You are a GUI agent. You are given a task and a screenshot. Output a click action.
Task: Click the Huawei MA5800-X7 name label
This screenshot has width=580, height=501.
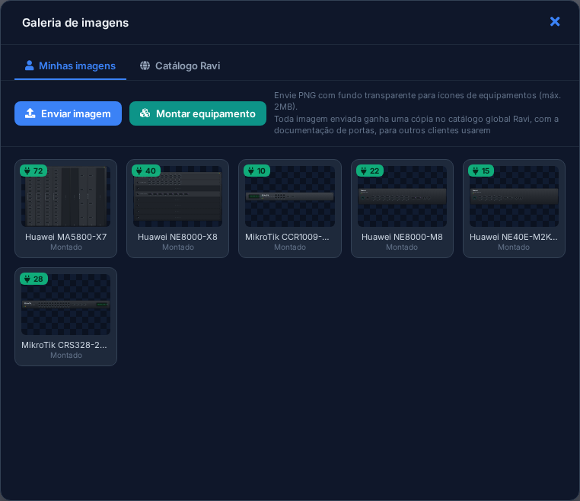pos(66,237)
